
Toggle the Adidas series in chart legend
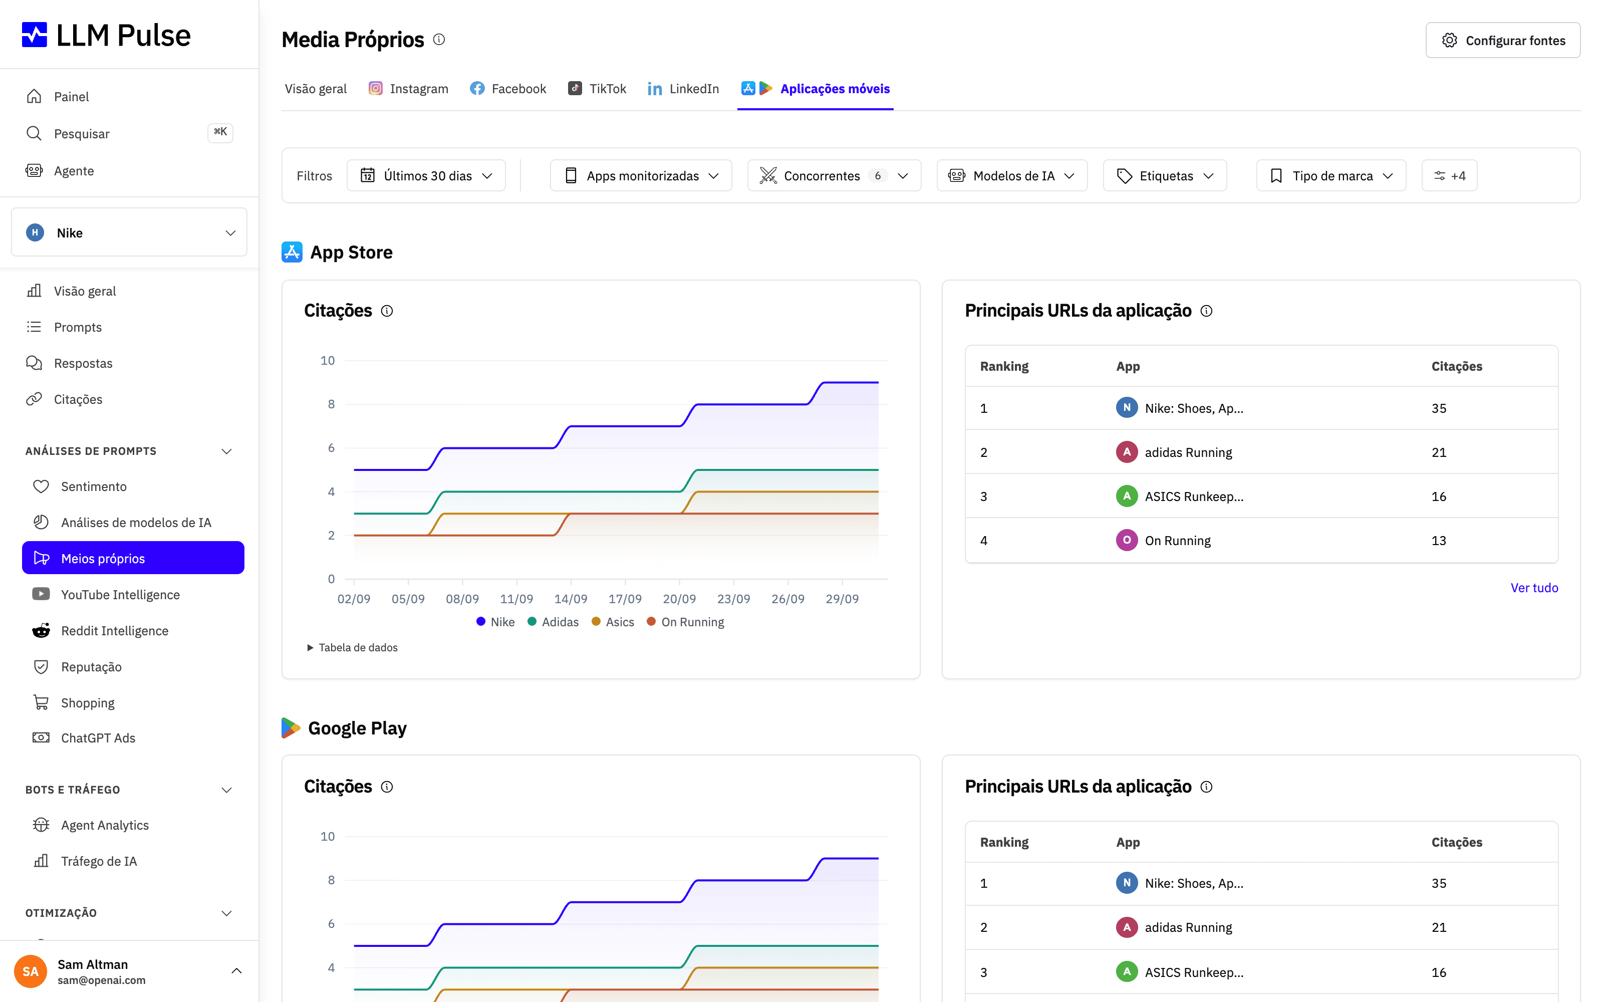(553, 622)
